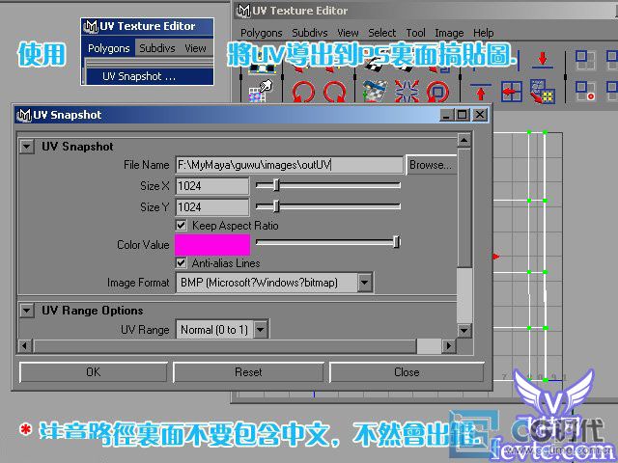Image resolution: width=618 pixels, height=463 pixels.
Task: Toggle the Anti-alias Lines checkbox
Action: [x=181, y=262]
